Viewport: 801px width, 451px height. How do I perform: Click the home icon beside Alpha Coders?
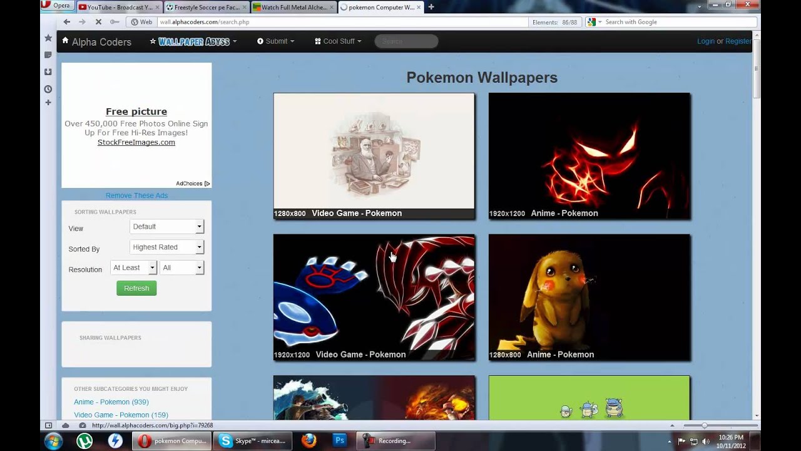(65, 41)
